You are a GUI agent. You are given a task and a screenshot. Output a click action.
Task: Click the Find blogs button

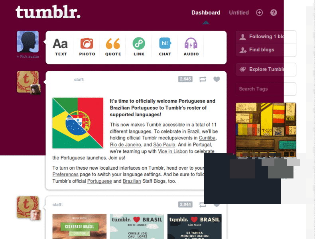click(x=266, y=50)
